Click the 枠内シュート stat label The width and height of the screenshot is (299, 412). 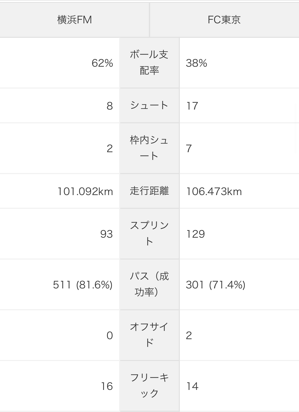coord(149,148)
